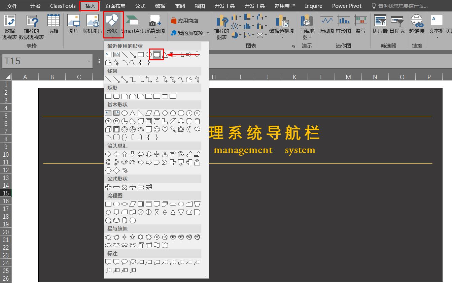452x283 pixels.
Task: Click 应用商店 app store button
Action: pos(184,21)
